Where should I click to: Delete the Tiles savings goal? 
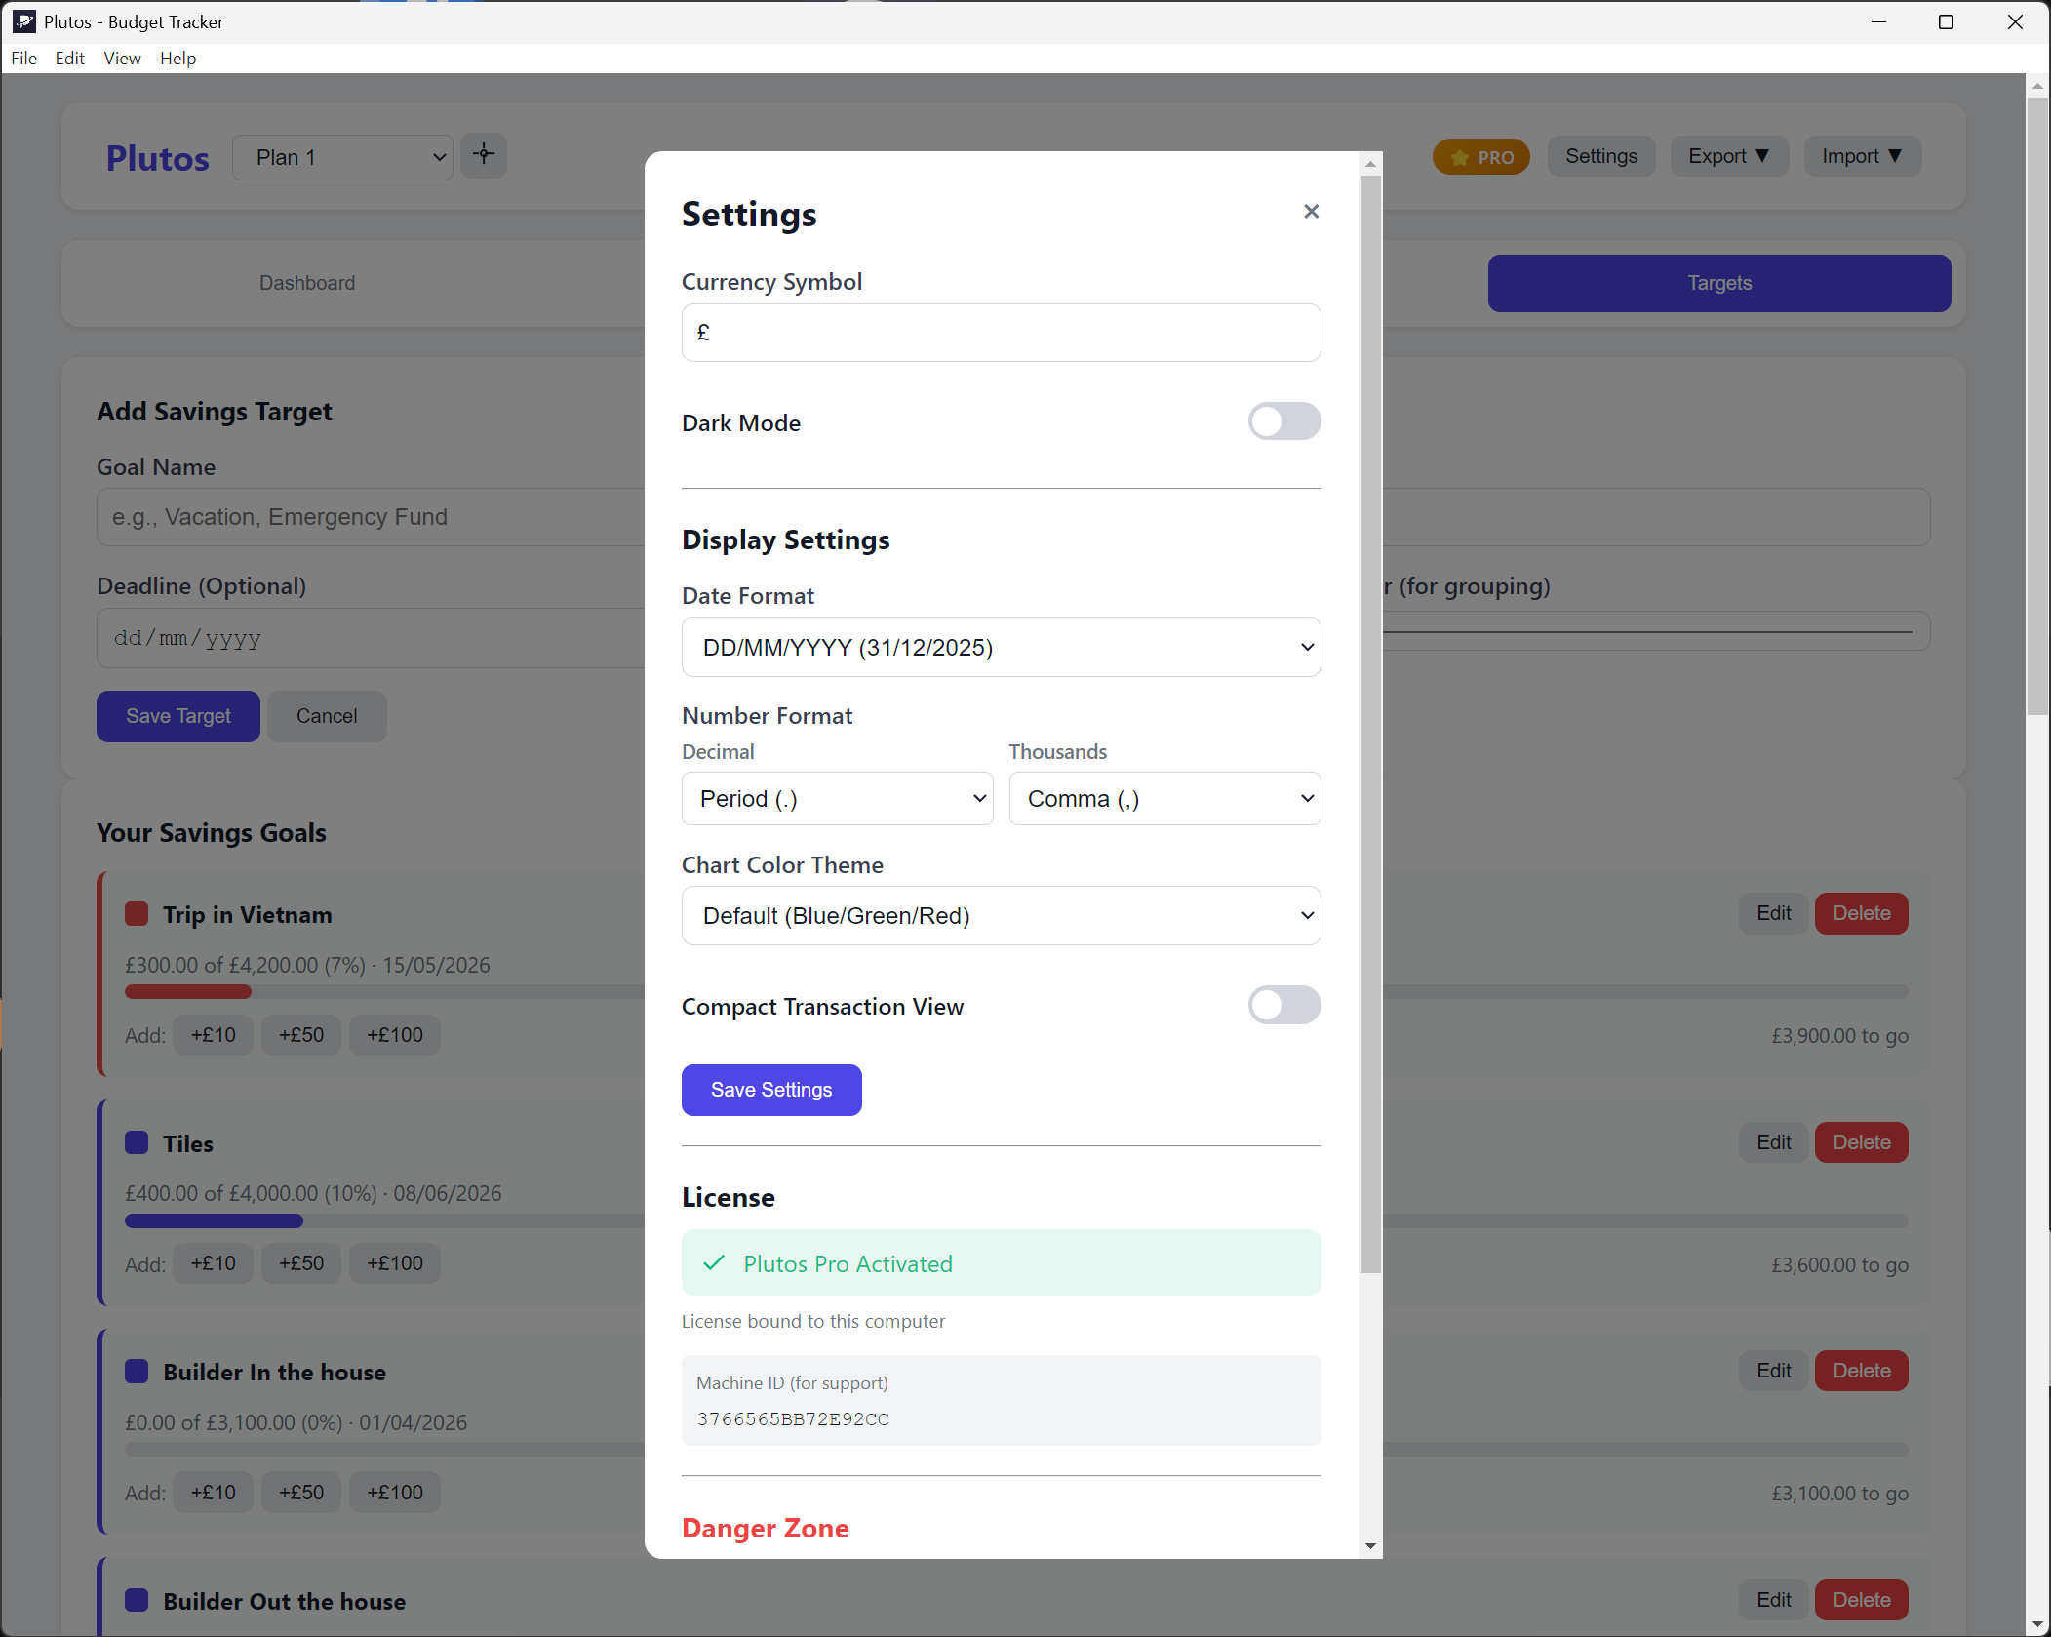pyautogui.click(x=1860, y=1141)
